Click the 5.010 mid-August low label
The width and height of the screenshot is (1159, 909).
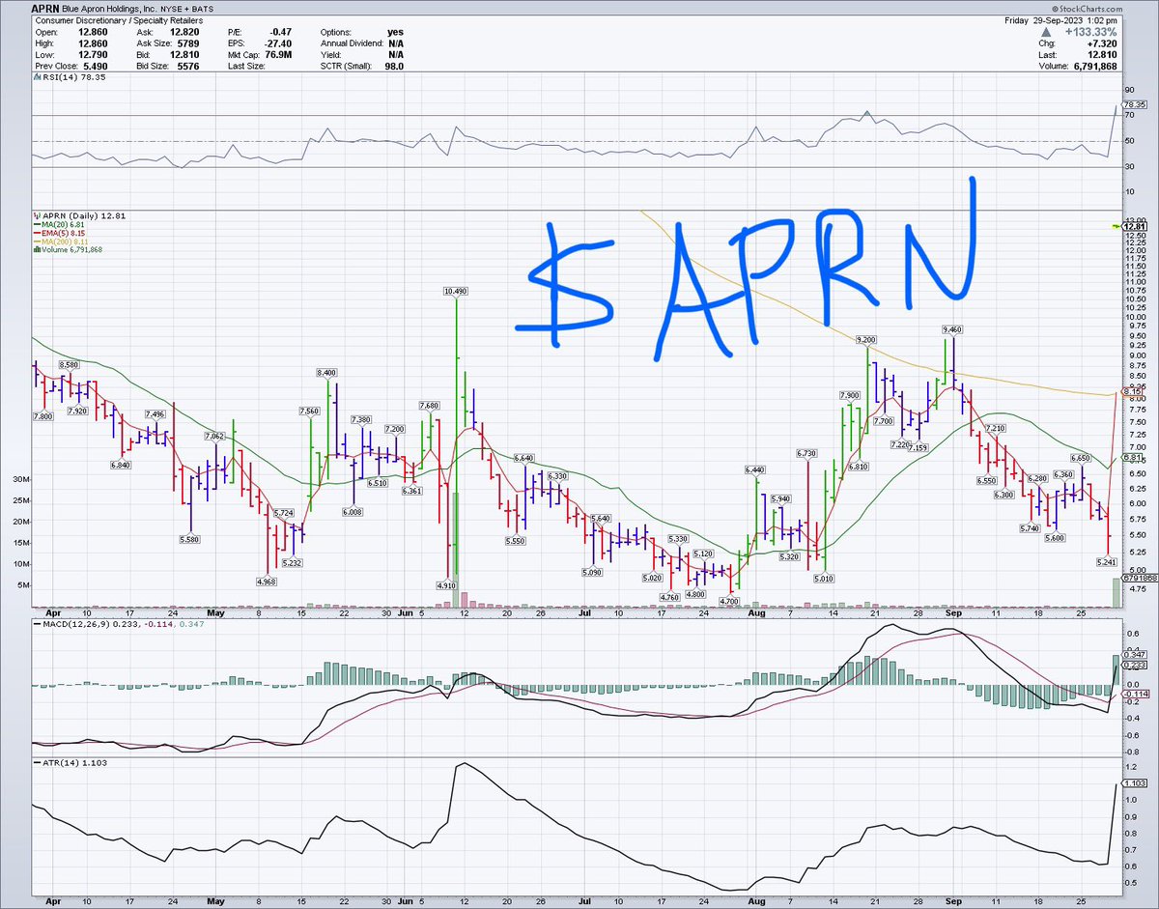pyautogui.click(x=823, y=578)
